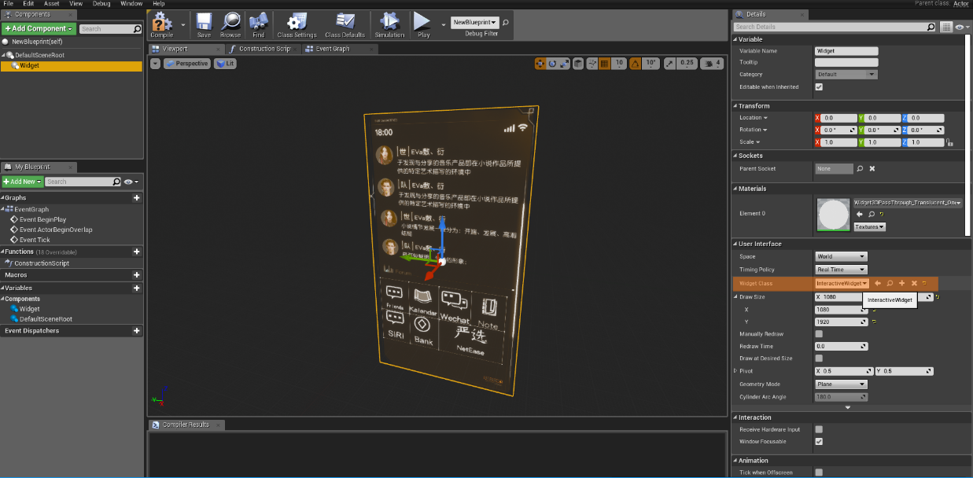This screenshot has height=478, width=973.
Task: Click the Add Component button
Action: [x=39, y=28]
